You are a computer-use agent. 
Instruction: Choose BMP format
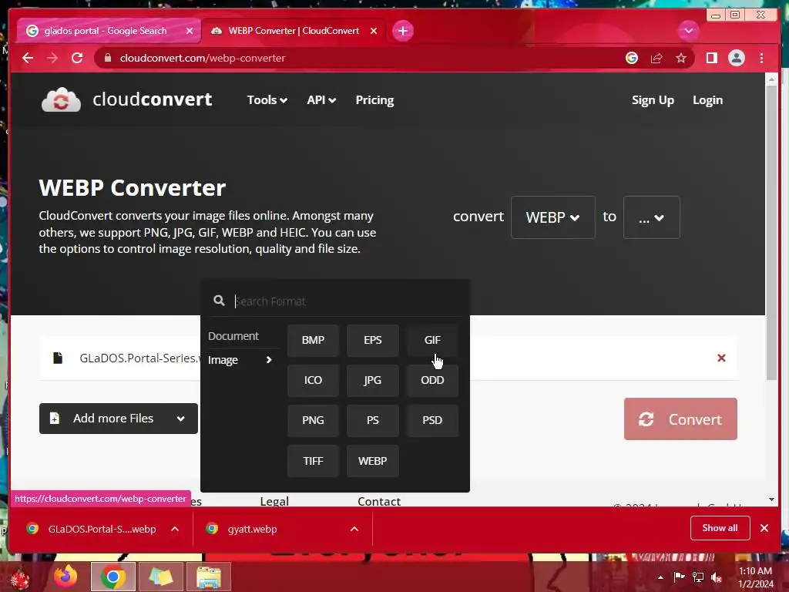313,340
